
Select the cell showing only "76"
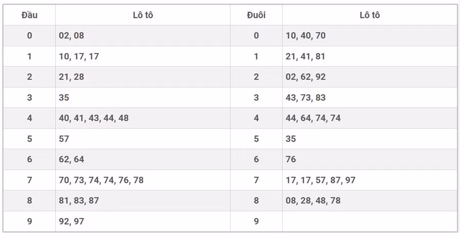point(291,159)
